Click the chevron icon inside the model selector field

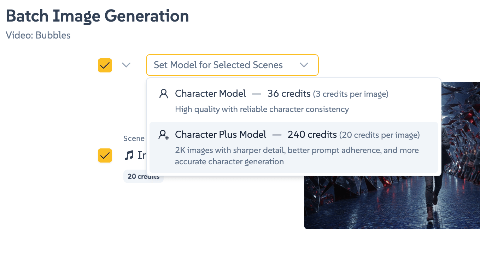pyautogui.click(x=304, y=65)
